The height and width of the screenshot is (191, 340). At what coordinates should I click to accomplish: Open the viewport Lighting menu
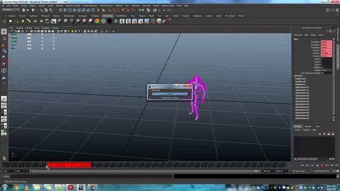(x=29, y=28)
